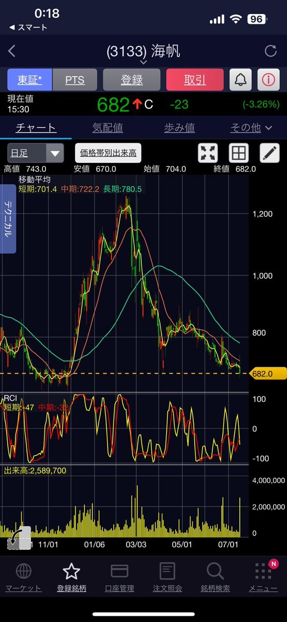
Task: Refresh the stock quote data
Action: [271, 51]
